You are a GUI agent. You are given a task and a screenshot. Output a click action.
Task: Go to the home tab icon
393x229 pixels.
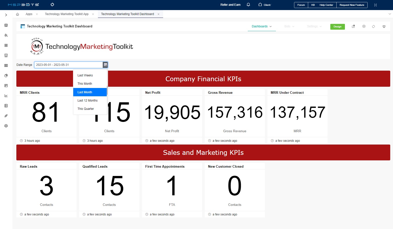point(17,14)
